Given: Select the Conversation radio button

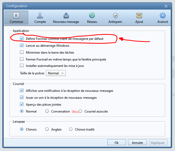Looking at the screenshot, I should 47,111.
